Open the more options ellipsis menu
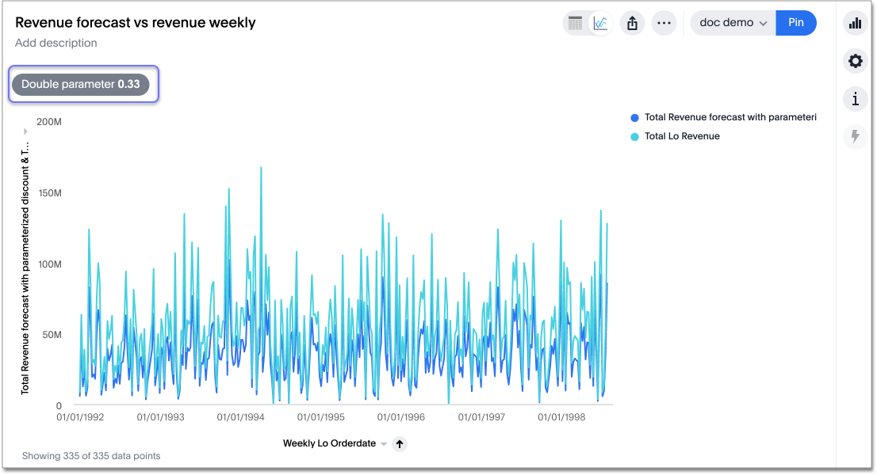The height and width of the screenshot is (475, 877). point(664,23)
